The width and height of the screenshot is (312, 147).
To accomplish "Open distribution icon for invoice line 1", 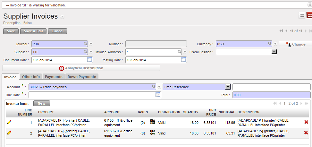I will tap(153, 122).
